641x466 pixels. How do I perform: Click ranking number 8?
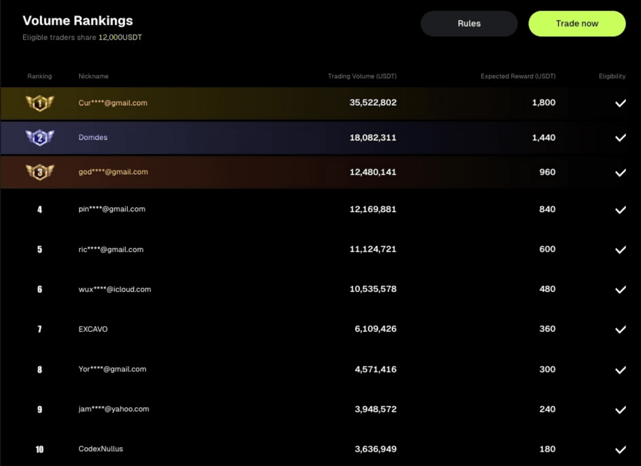[40, 369]
